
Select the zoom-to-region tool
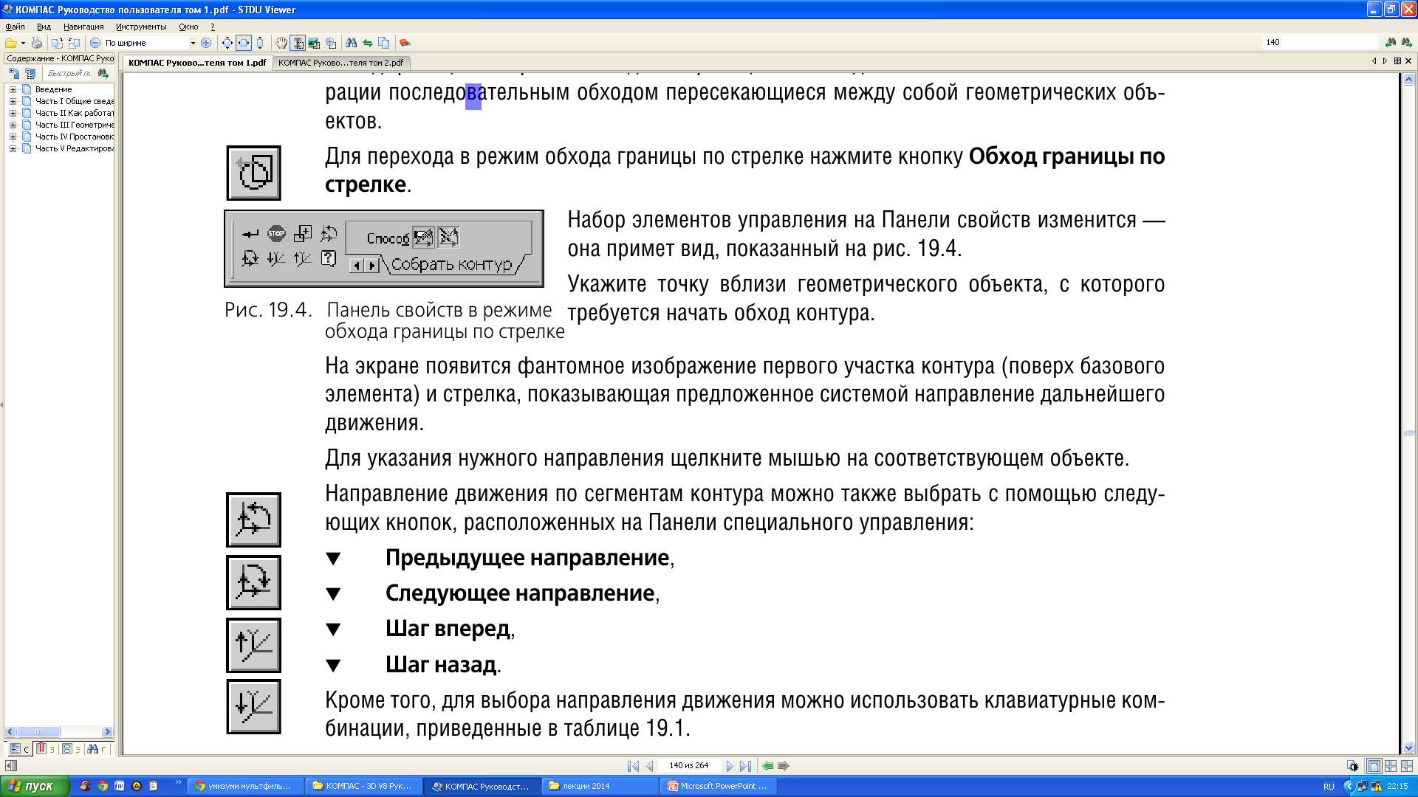pos(331,43)
